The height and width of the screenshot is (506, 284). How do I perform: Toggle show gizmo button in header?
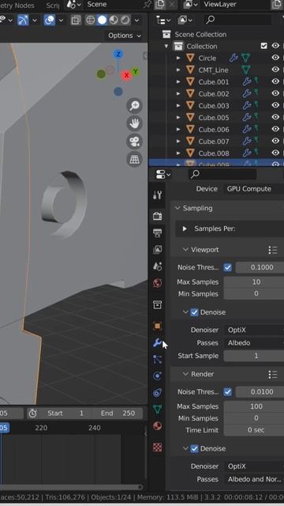point(23,21)
